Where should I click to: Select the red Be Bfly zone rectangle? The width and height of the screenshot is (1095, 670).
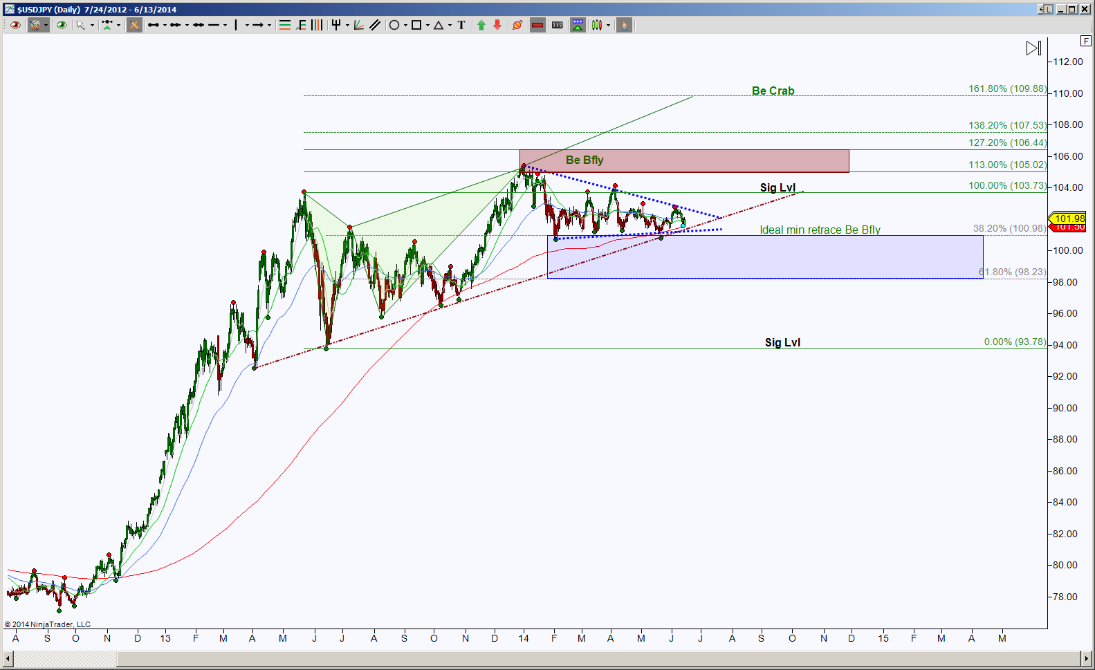684,160
